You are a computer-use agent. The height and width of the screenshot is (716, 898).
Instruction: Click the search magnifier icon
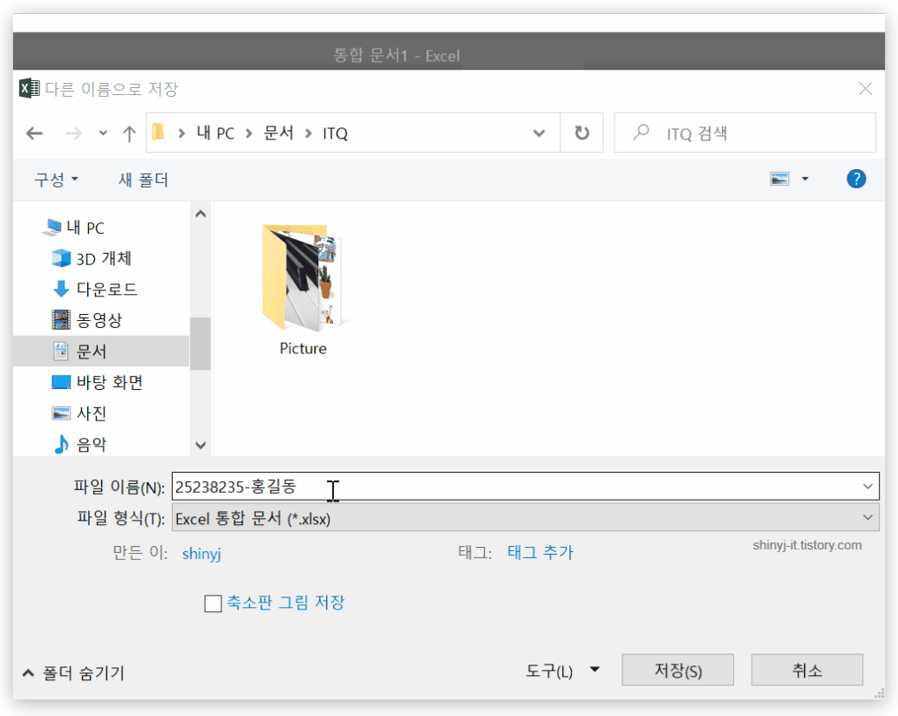(x=641, y=133)
